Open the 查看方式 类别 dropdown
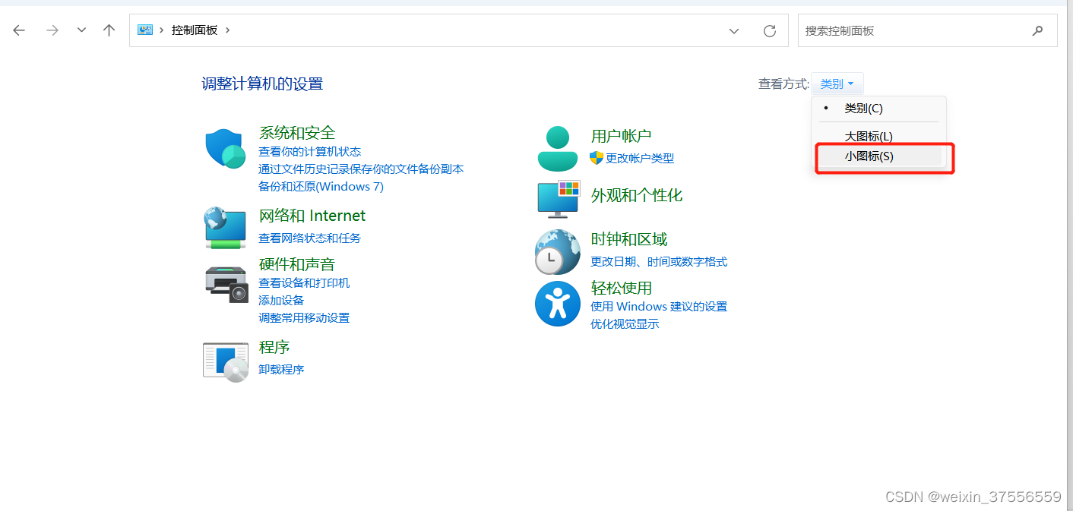Image resolution: width=1073 pixels, height=511 pixels. (837, 84)
